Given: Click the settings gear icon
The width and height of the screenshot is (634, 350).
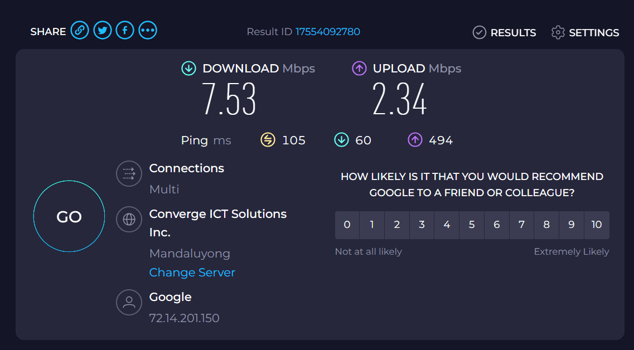Looking at the screenshot, I should coord(558,32).
